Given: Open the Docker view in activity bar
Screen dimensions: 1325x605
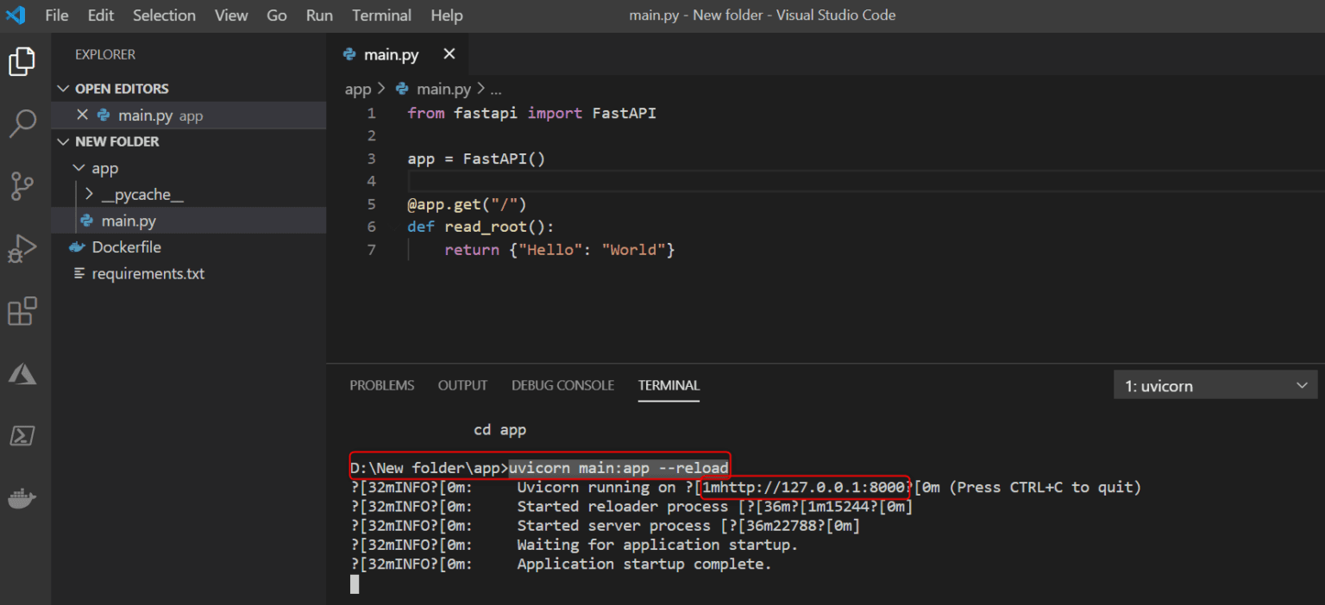Looking at the screenshot, I should [x=22, y=498].
